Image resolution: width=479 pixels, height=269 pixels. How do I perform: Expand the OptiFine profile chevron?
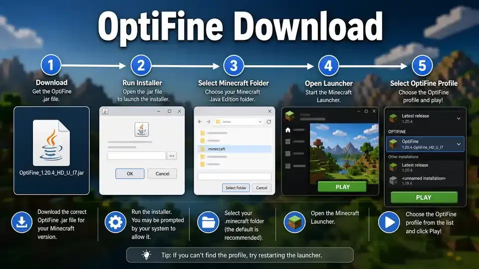459,144
